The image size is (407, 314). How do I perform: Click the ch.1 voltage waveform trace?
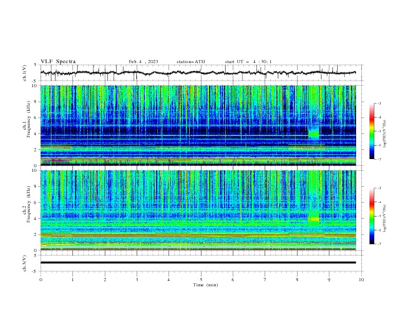(x=198, y=73)
